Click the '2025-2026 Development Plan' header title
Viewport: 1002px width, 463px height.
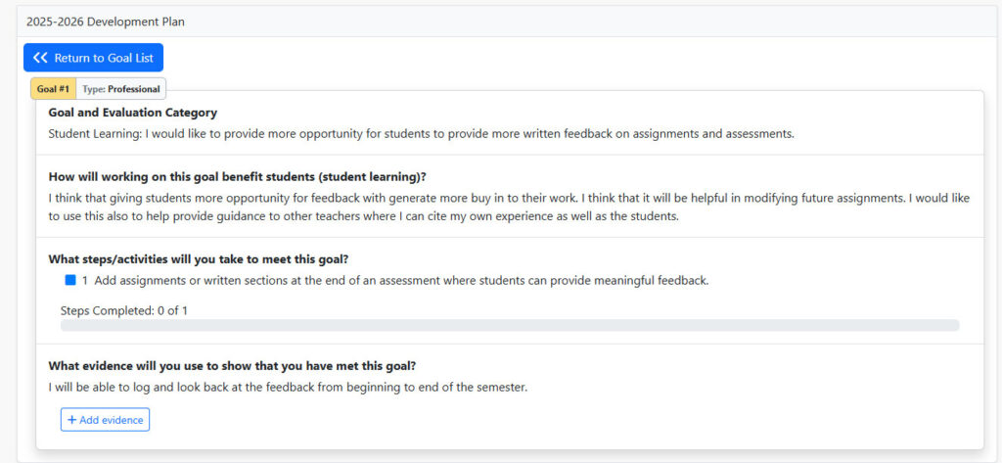(106, 21)
